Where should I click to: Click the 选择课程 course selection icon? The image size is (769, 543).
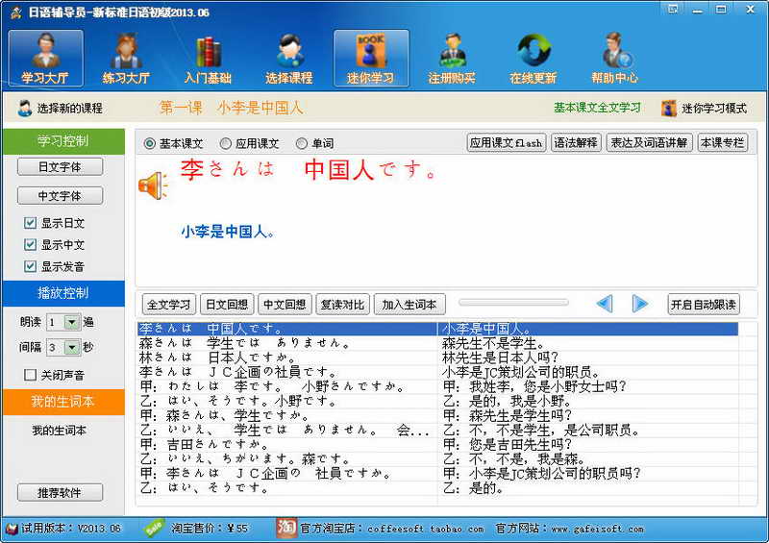coord(289,58)
